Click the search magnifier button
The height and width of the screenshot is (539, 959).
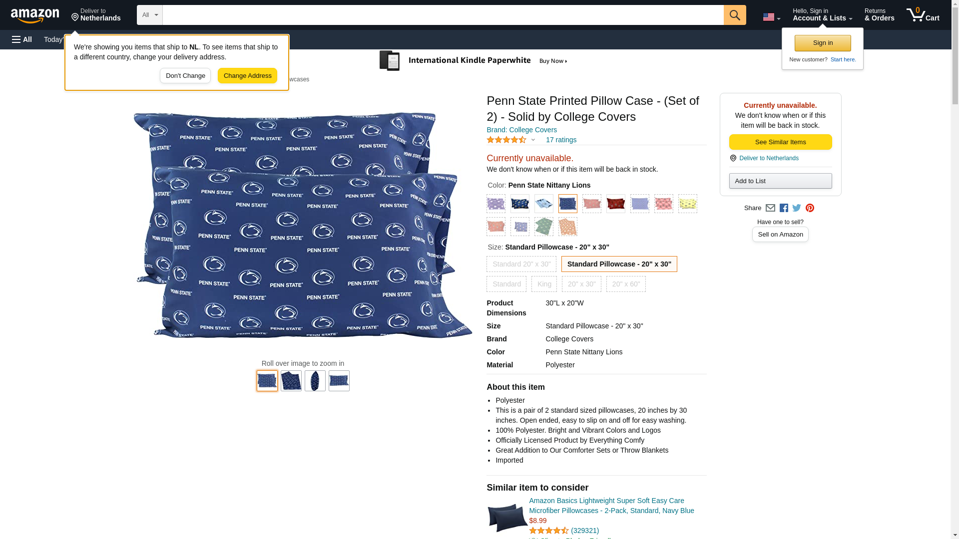734,15
